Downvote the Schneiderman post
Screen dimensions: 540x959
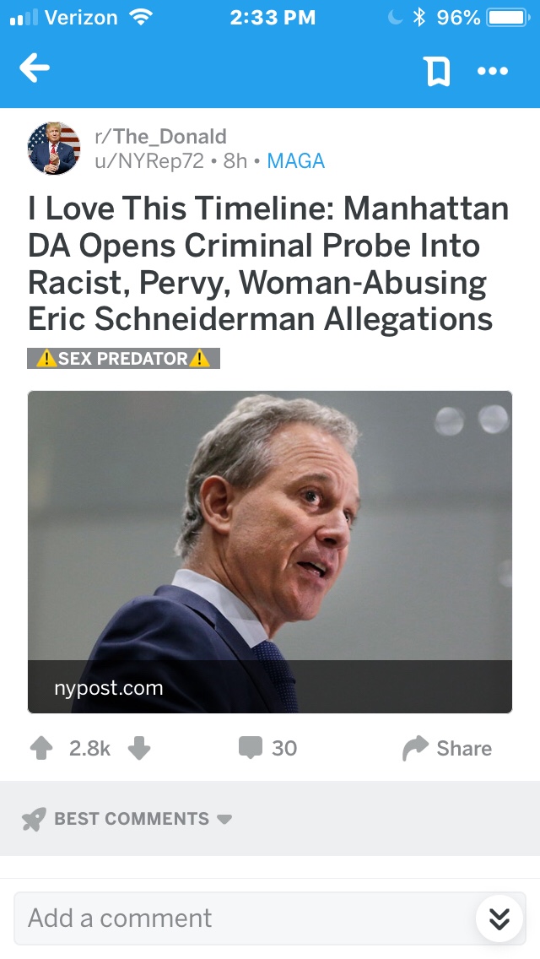[138, 749]
